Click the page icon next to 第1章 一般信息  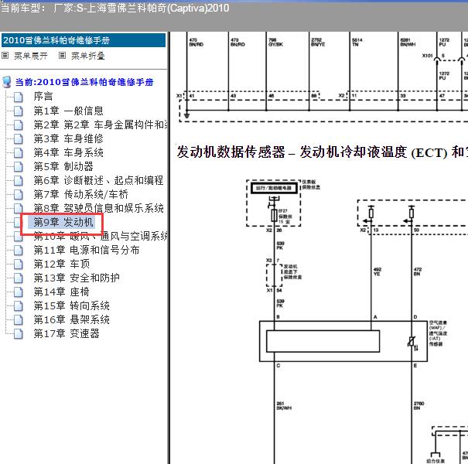tap(19, 111)
